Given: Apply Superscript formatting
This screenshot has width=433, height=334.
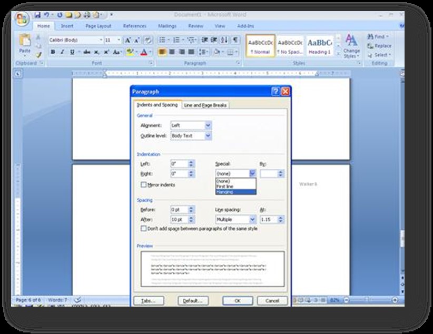Looking at the screenshot, I should click(x=106, y=52).
